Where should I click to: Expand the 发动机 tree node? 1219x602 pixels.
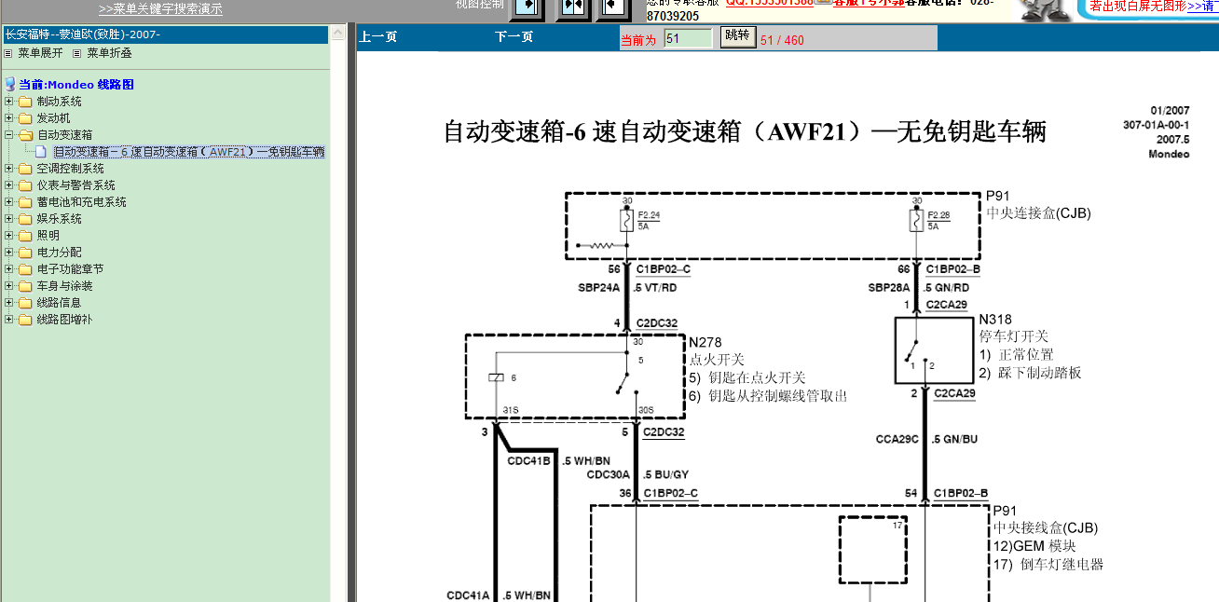coord(7,118)
